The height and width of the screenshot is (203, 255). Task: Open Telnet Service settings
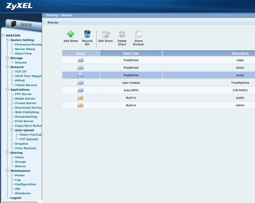pyautogui.click(x=26, y=85)
